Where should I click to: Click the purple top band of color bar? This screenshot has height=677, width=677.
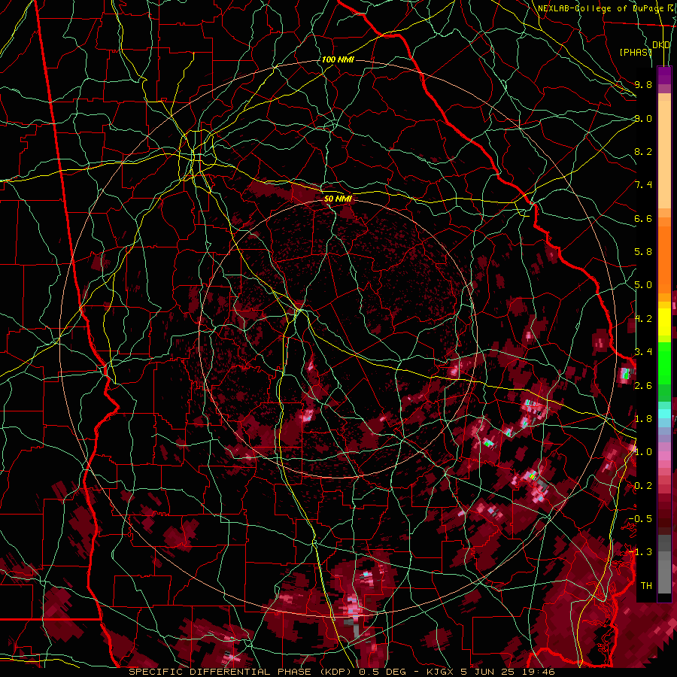[664, 75]
